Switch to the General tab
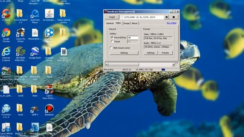The width and height of the screenshot is (244, 137). point(110,23)
